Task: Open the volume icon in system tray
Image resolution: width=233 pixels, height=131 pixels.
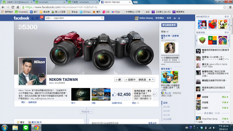Action: (214, 128)
